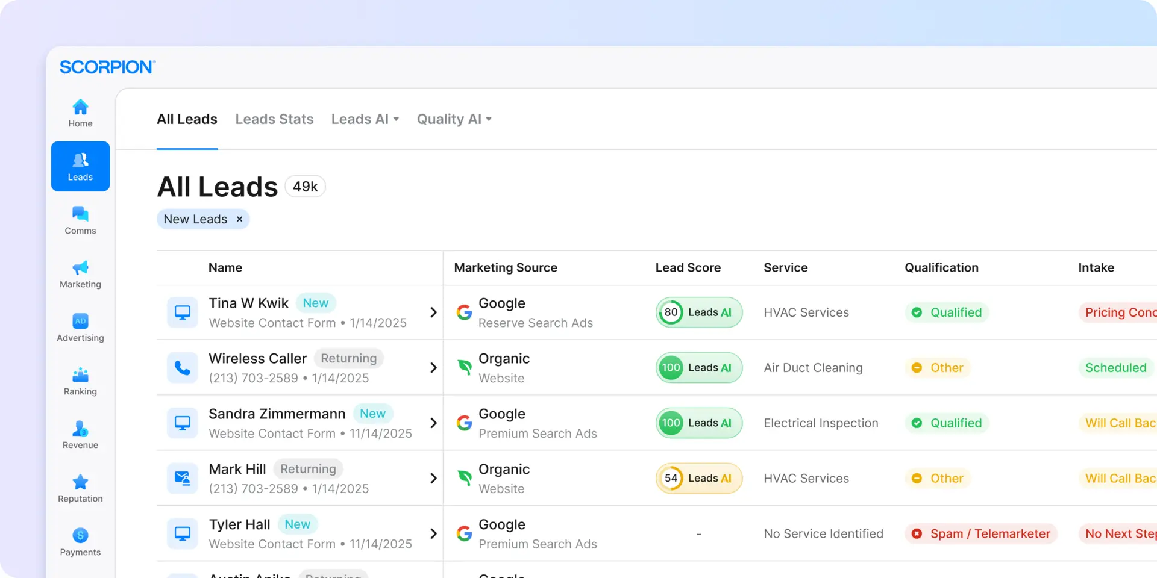Image resolution: width=1157 pixels, height=578 pixels.
Task: Click Sandra Zimmermann's lead name
Action: (x=277, y=414)
